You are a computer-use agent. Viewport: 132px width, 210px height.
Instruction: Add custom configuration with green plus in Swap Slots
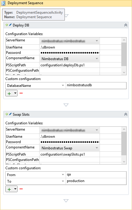(x=10, y=189)
